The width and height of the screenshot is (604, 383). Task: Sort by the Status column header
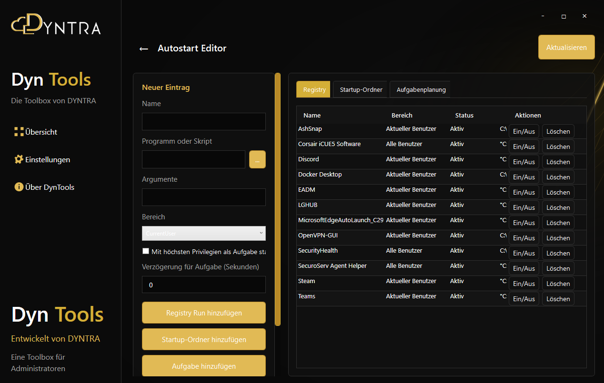(464, 115)
